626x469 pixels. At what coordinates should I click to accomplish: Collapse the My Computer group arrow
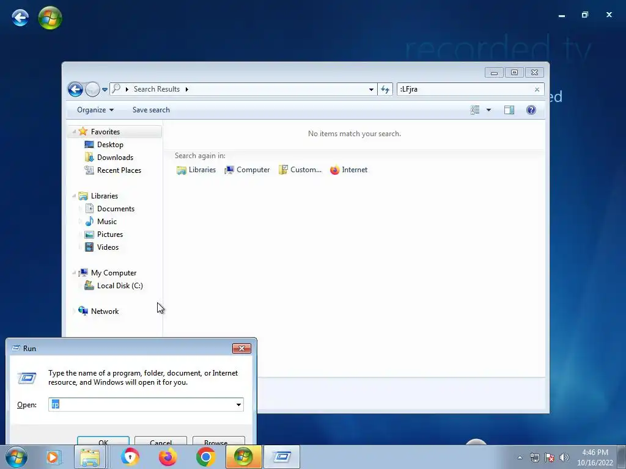pos(74,273)
